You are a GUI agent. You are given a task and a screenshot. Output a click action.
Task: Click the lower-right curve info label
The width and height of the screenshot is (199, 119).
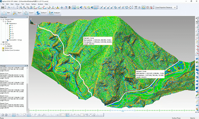(x=150, y=74)
